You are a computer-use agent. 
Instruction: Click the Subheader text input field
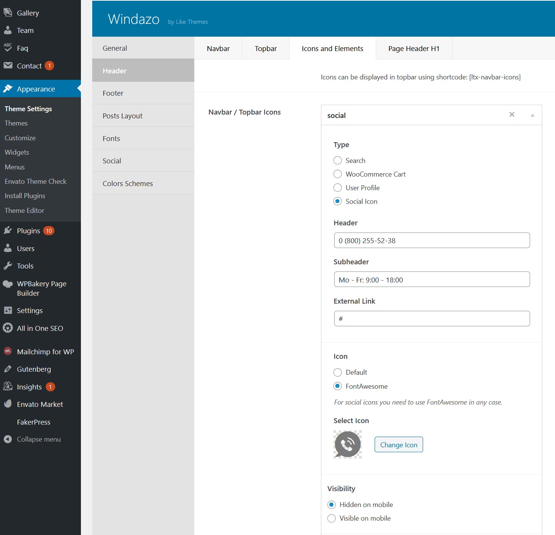(432, 279)
